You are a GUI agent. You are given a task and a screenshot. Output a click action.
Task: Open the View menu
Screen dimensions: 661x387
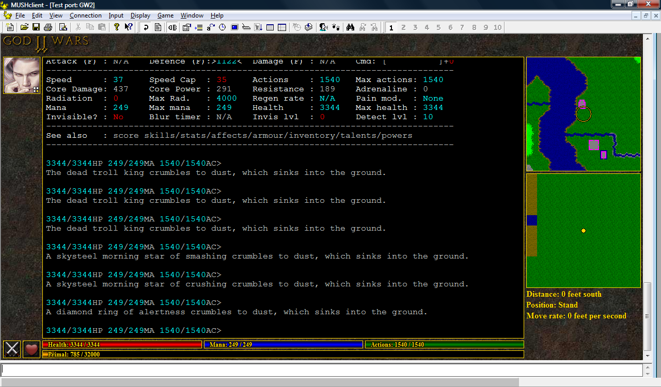56,15
